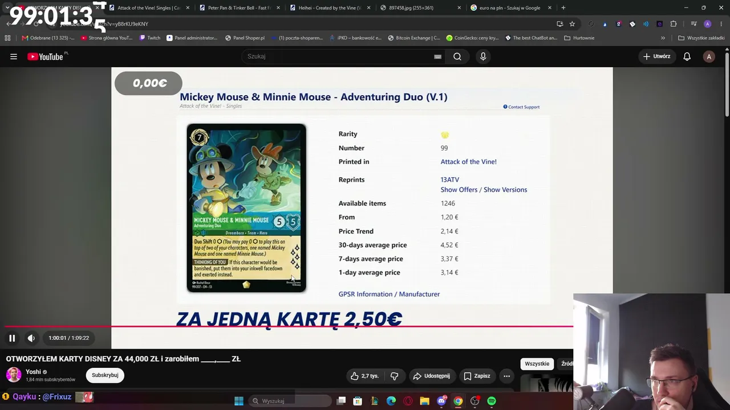Open the Google apps grid in bookmarks bar
This screenshot has height=410, width=730.
[7, 38]
